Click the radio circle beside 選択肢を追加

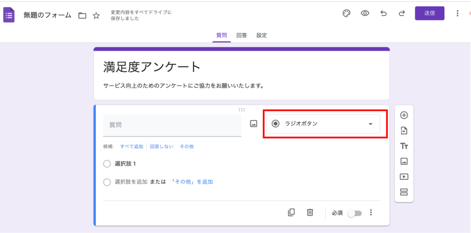(107, 182)
